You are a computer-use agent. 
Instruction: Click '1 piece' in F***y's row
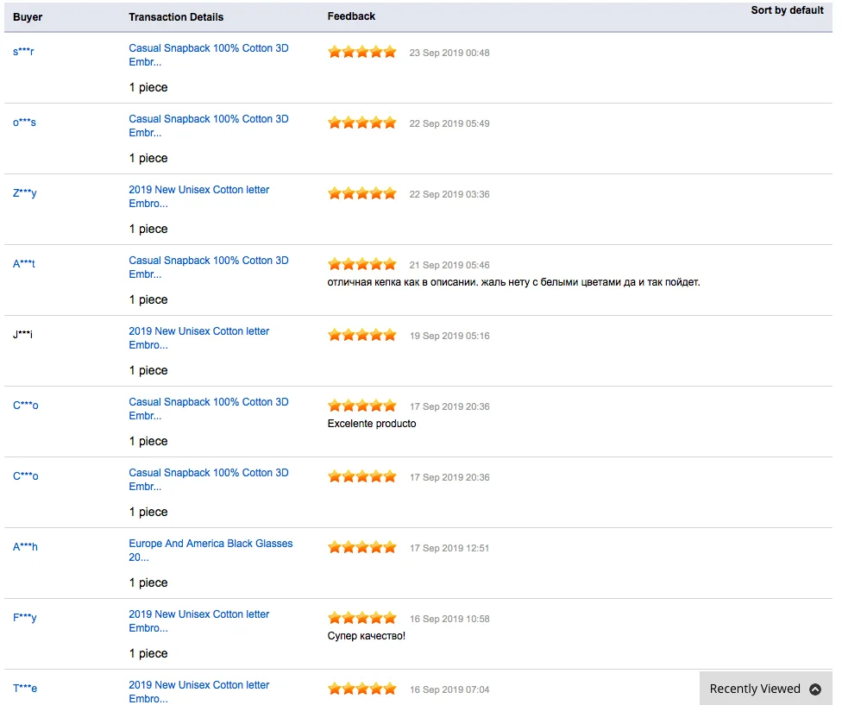[x=148, y=653]
